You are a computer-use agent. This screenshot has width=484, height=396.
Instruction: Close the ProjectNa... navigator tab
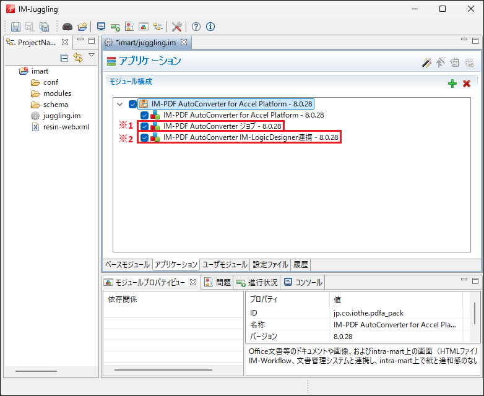65,42
